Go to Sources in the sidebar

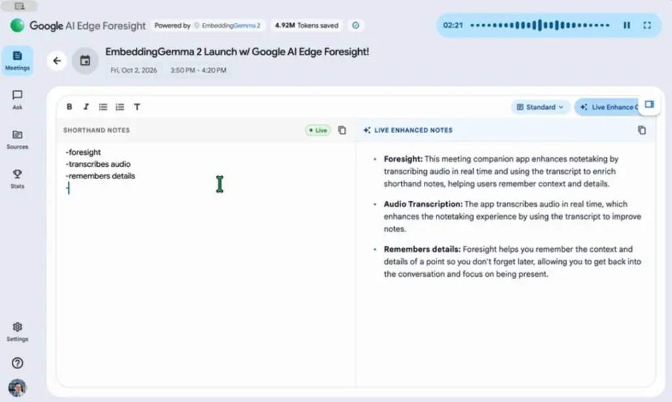[17, 140]
